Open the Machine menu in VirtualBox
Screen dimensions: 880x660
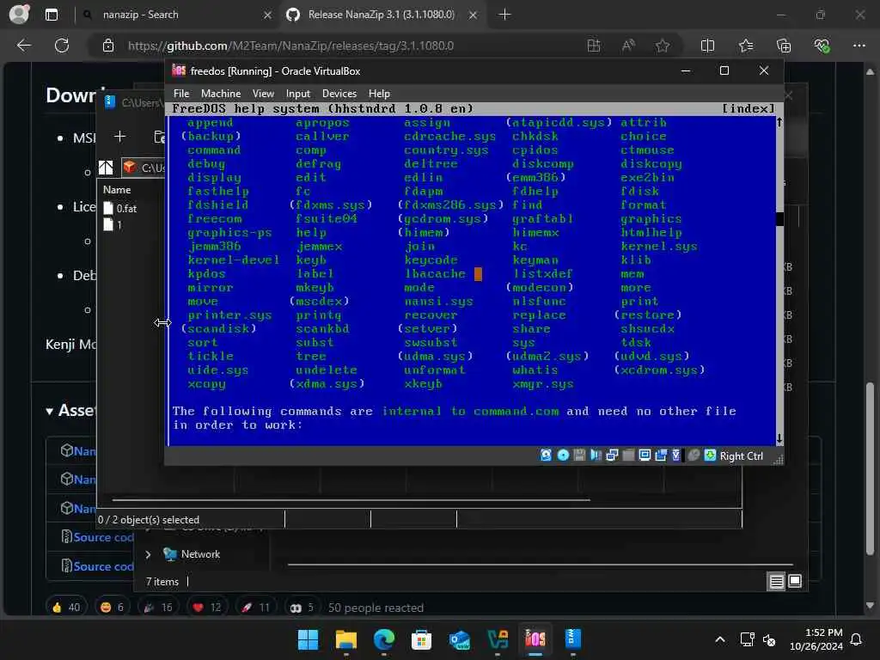[221, 93]
